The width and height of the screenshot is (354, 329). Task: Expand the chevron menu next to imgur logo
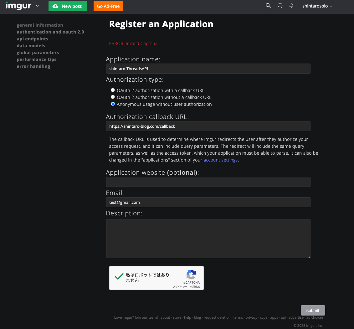click(37, 6)
